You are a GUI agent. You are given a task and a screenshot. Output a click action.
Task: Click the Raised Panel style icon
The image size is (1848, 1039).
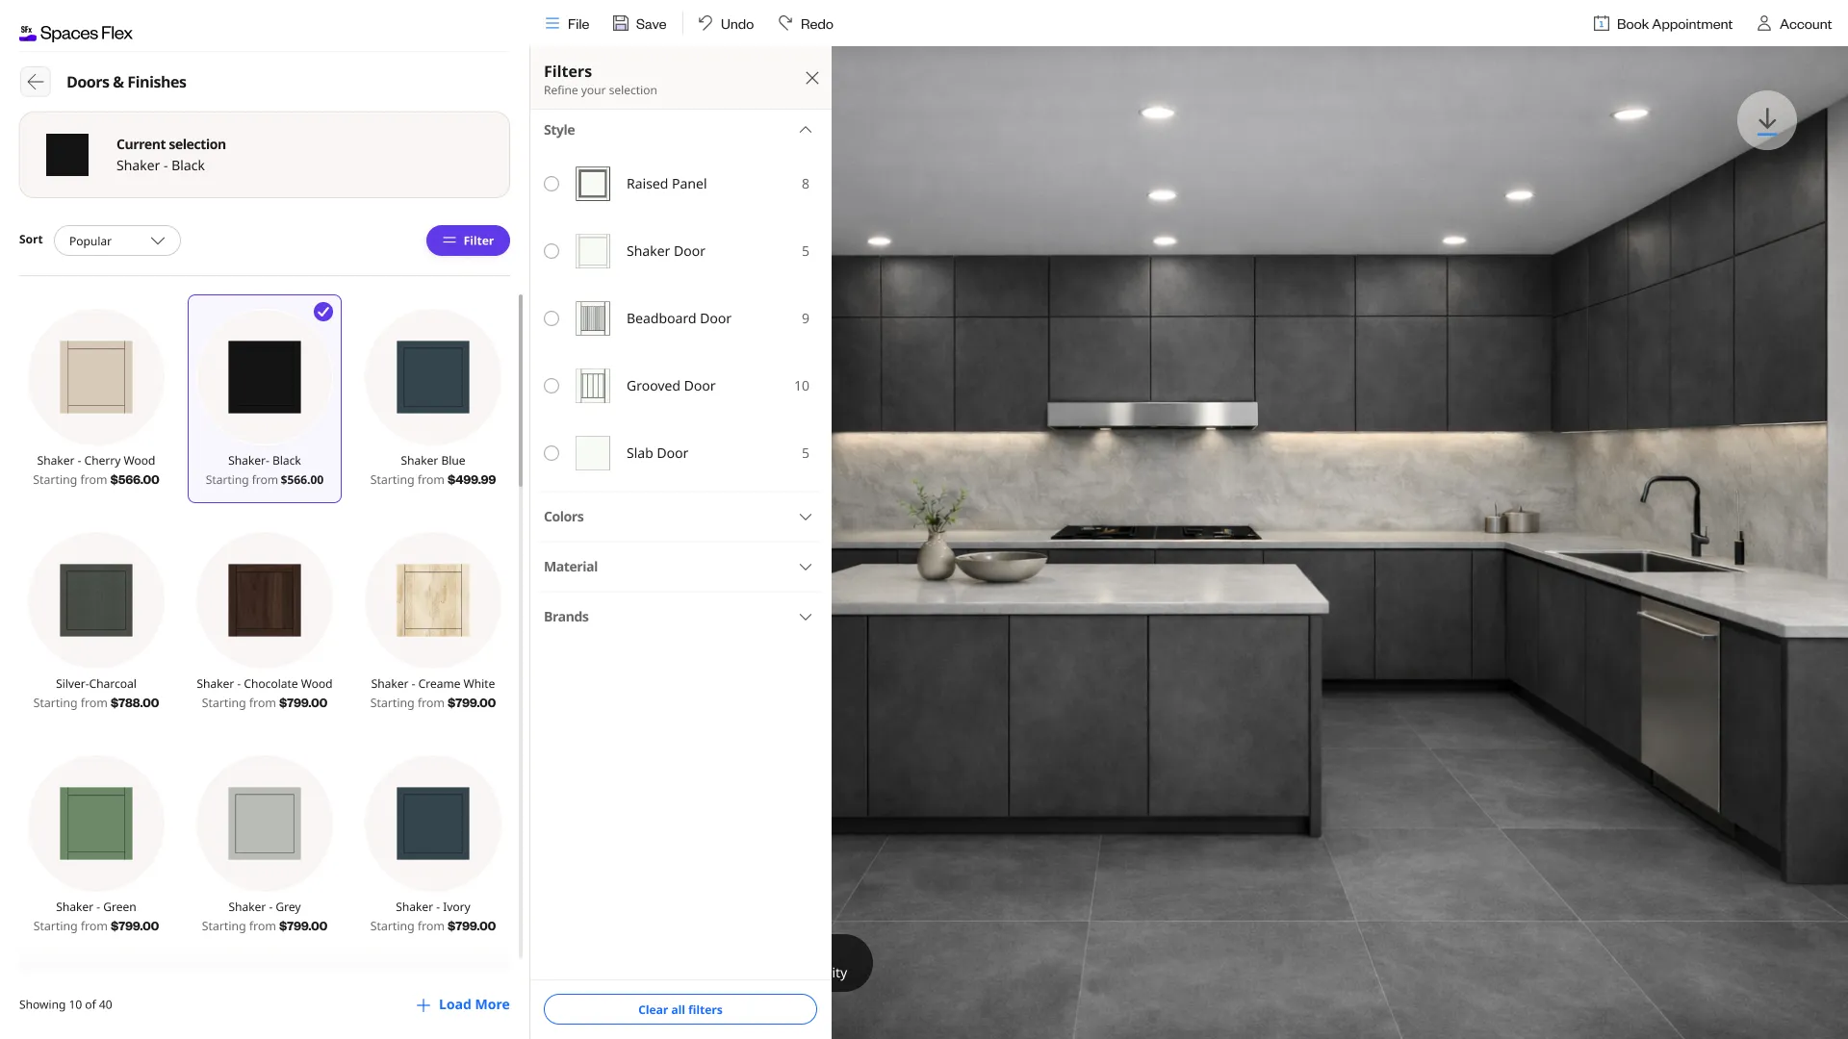[x=593, y=184]
